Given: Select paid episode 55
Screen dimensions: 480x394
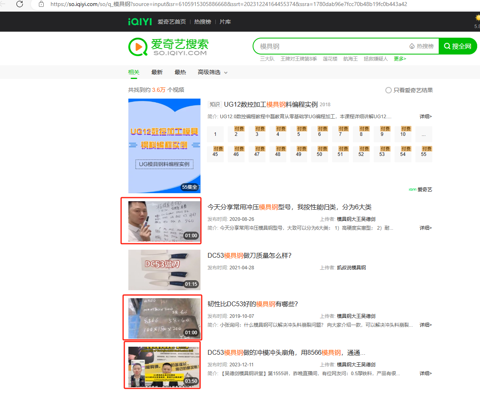Looking at the screenshot, I should pyautogui.click(x=424, y=154).
